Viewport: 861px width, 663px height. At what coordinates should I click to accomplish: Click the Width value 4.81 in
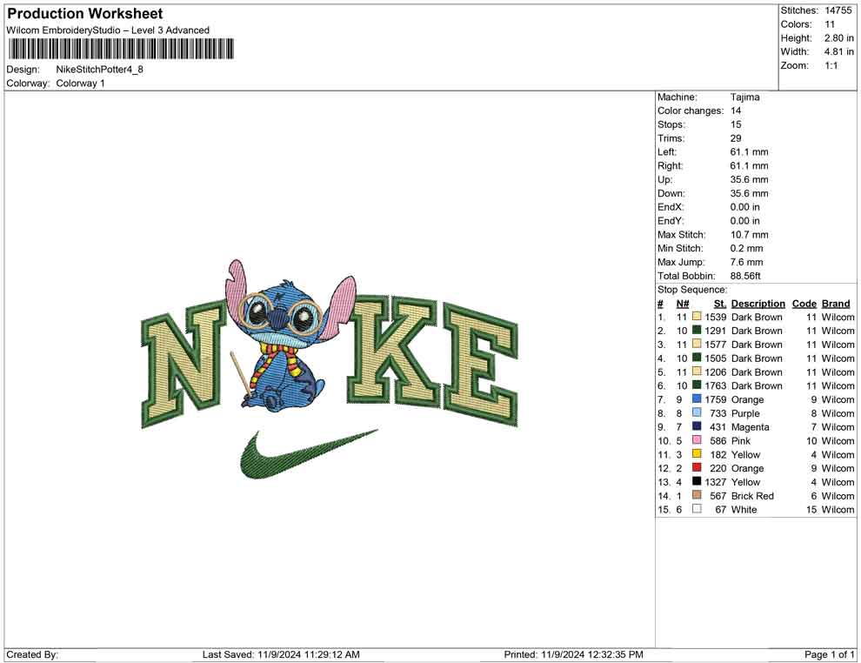839,51
